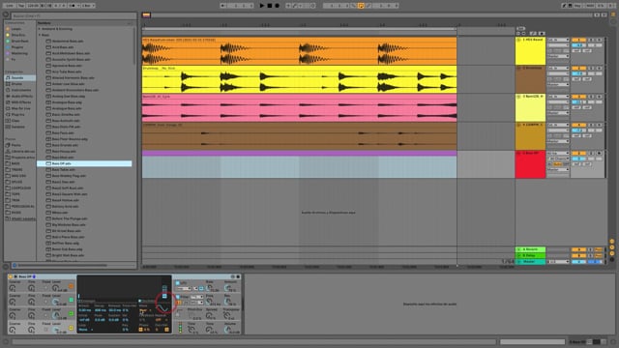
Task: Click the Tap tempo button
Action: pyautogui.click(x=21, y=6)
